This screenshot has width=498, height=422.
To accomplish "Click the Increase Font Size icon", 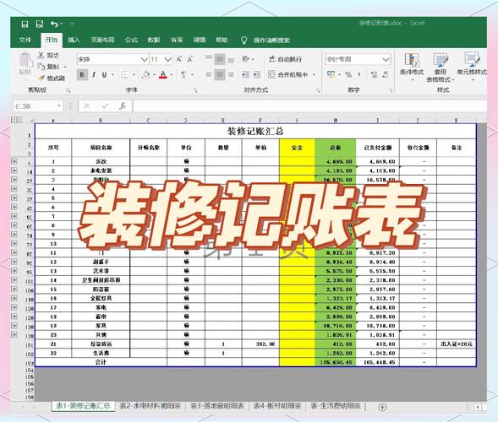I will (x=179, y=59).
